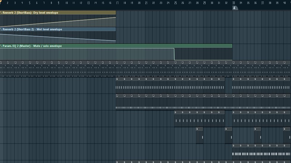Open the Param. EQ 2 Mute/solo clip menu icon
Image resolution: width=291 pixels, height=163 pixels.
point(1,46)
